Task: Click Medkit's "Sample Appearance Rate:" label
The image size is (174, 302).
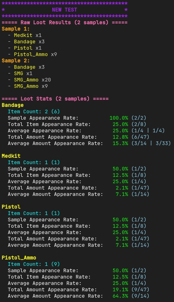Action: point(43,168)
